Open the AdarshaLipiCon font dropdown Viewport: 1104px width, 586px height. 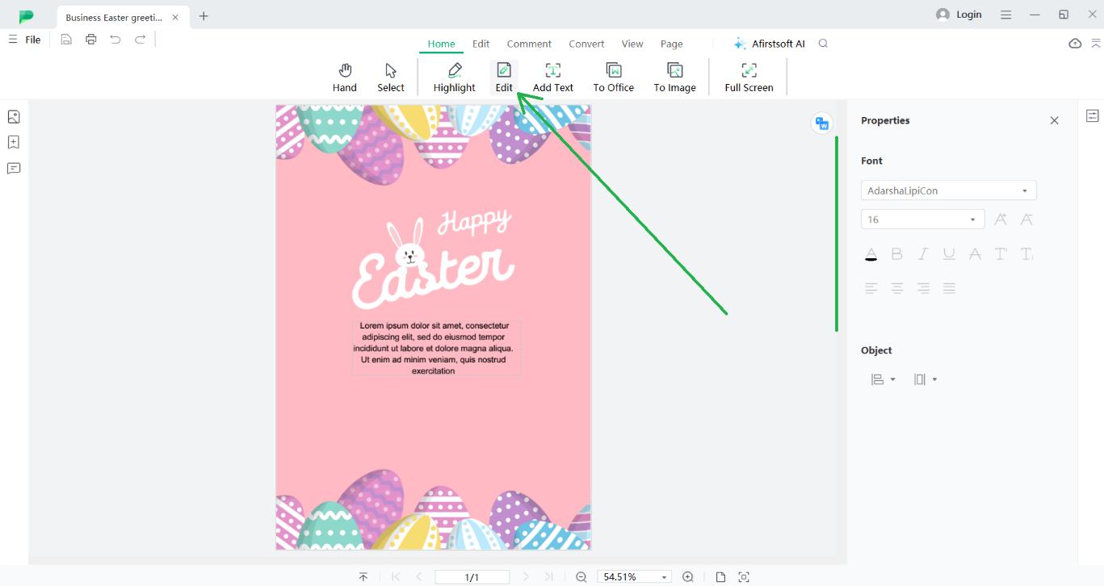[948, 190]
